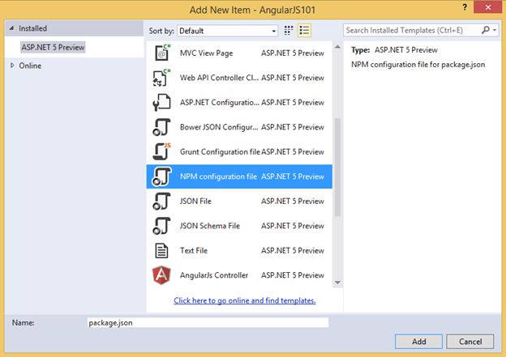Click the template list scroll down arrow
Image resolution: width=506 pixels, height=357 pixels.
(x=337, y=283)
